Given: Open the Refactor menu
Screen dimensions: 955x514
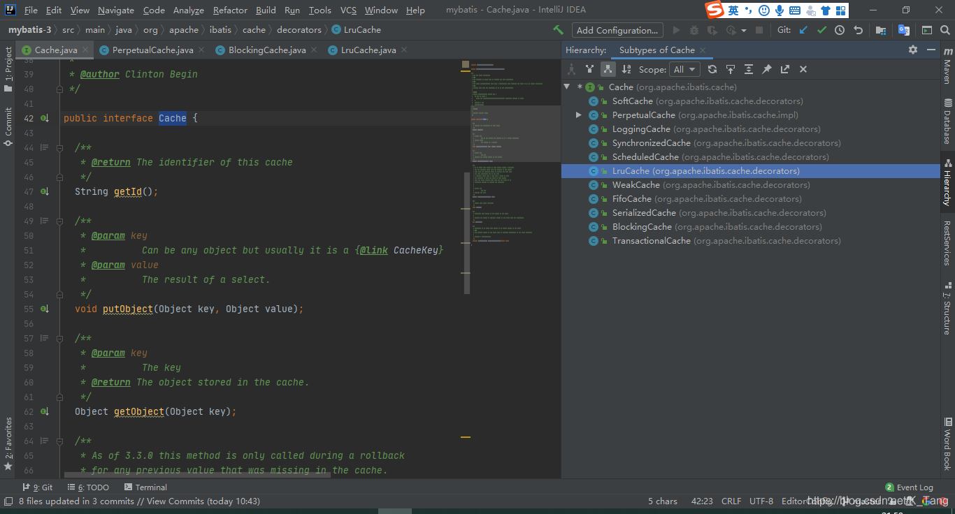Looking at the screenshot, I should coord(230,10).
